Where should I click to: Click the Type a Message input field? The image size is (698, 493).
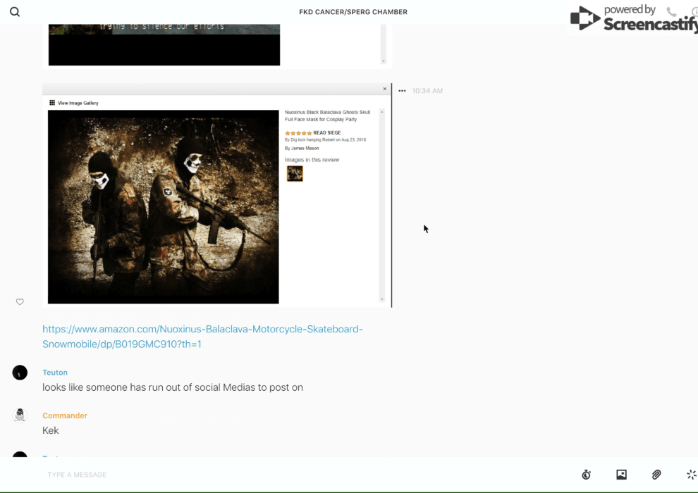click(x=282, y=475)
